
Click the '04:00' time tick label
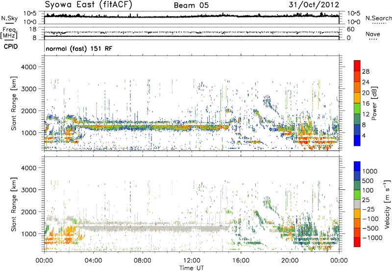click(93, 261)
